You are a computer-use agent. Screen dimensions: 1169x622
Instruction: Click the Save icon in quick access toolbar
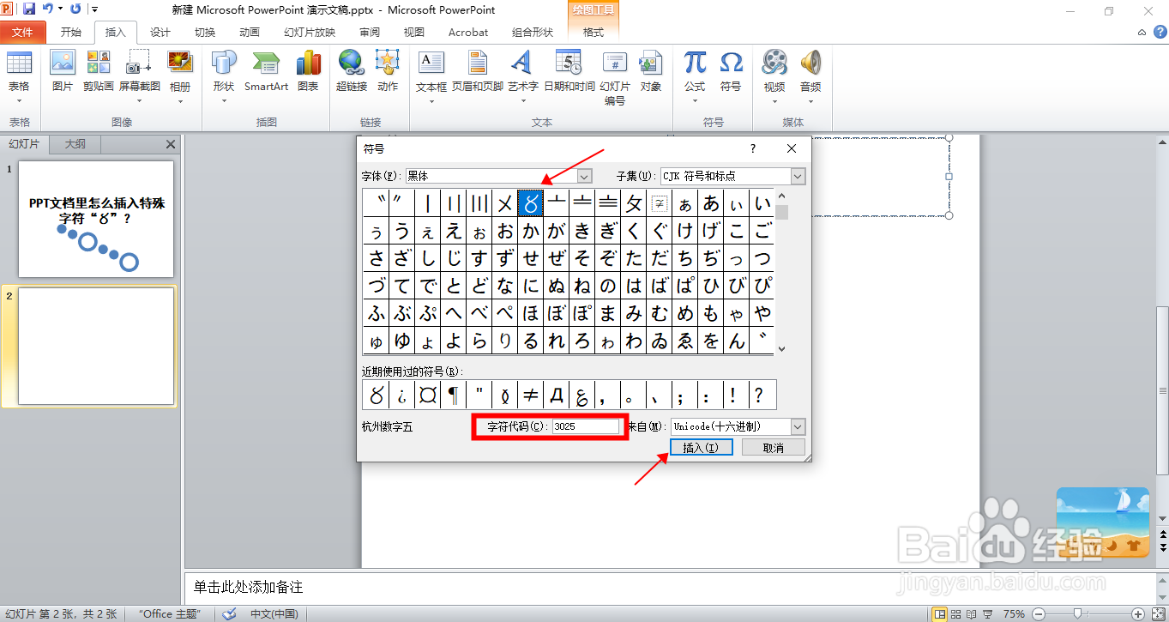29,9
